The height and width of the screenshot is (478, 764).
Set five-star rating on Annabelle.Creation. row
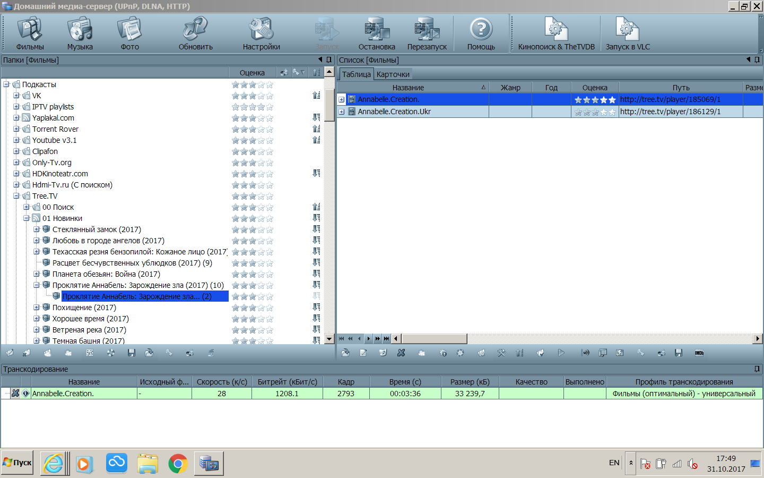[612, 100]
